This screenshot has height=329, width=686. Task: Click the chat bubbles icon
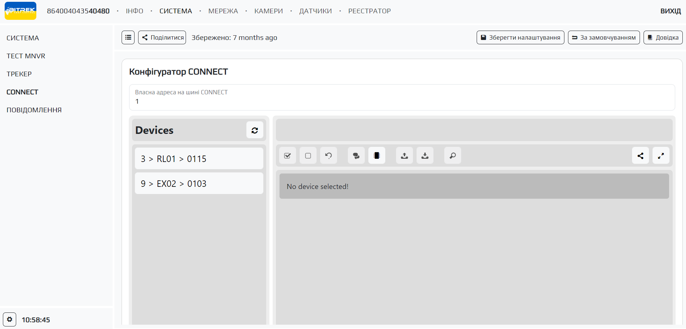pos(356,156)
